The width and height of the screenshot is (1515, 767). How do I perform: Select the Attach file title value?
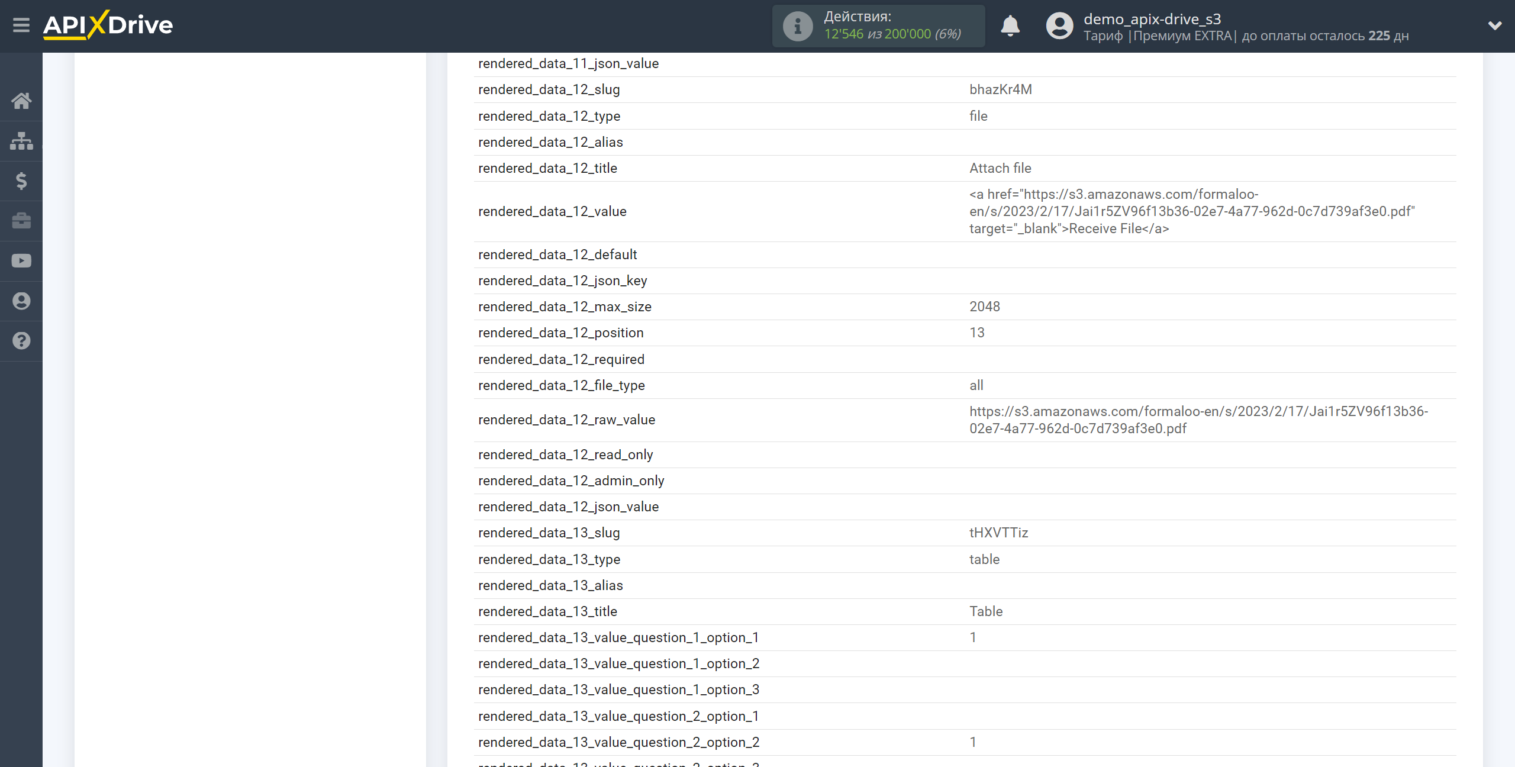tap(1000, 168)
